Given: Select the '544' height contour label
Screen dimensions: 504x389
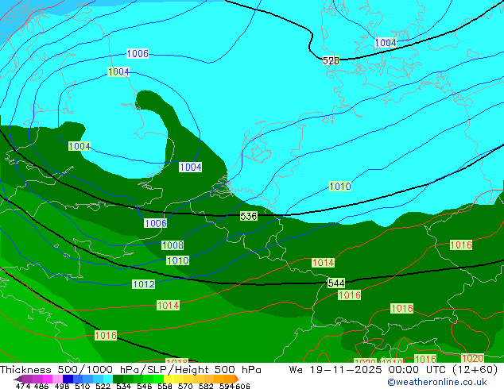Looking at the screenshot, I should 336,283.
